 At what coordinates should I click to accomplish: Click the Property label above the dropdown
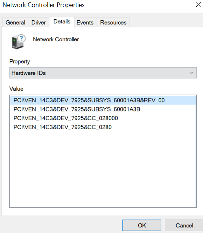tap(20, 62)
